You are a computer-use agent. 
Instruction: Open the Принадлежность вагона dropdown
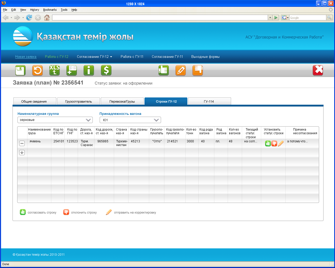coord(130,120)
